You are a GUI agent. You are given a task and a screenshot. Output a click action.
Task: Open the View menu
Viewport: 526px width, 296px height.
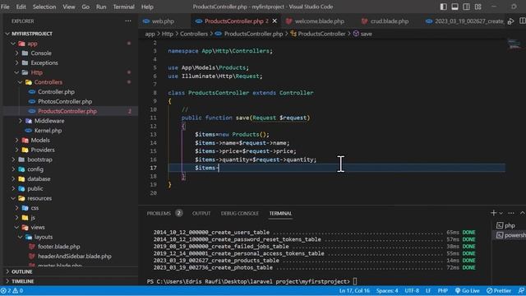[69, 7]
